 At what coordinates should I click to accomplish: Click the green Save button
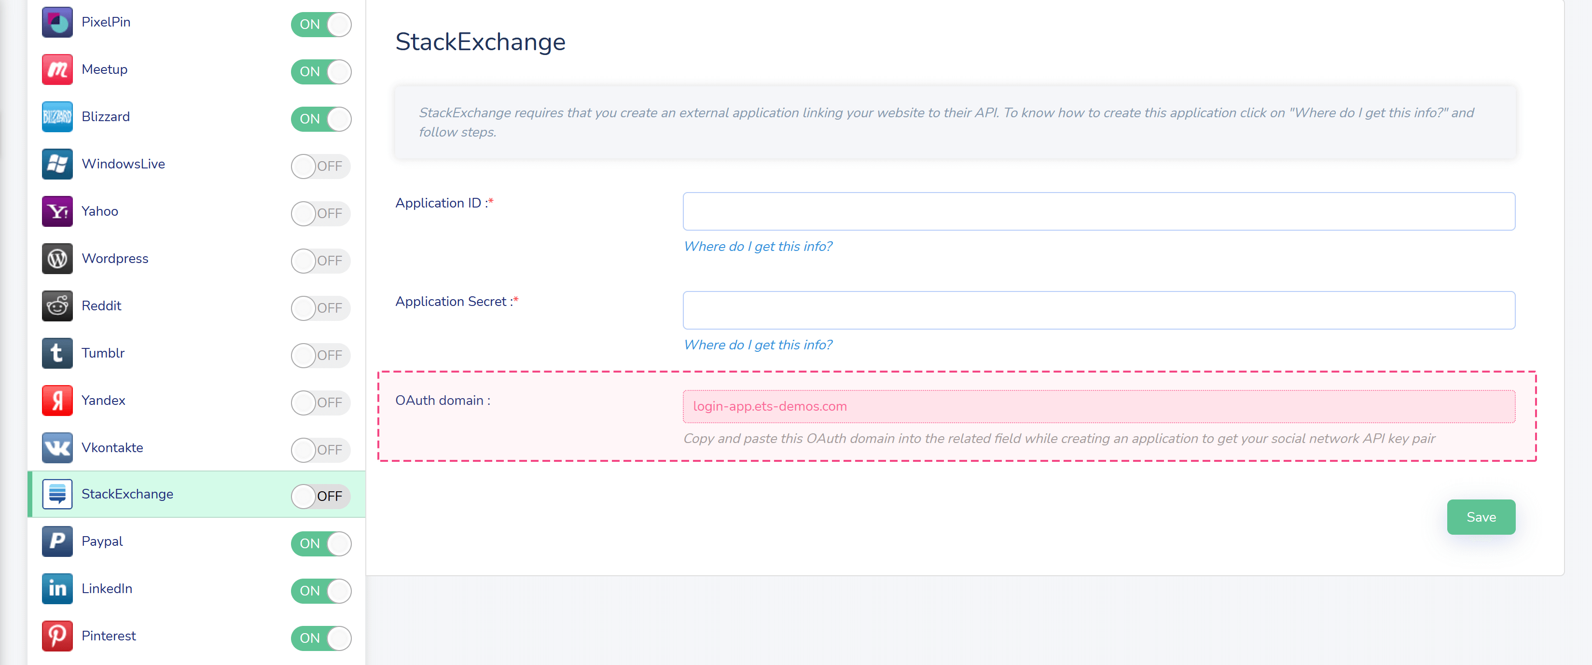(x=1481, y=517)
